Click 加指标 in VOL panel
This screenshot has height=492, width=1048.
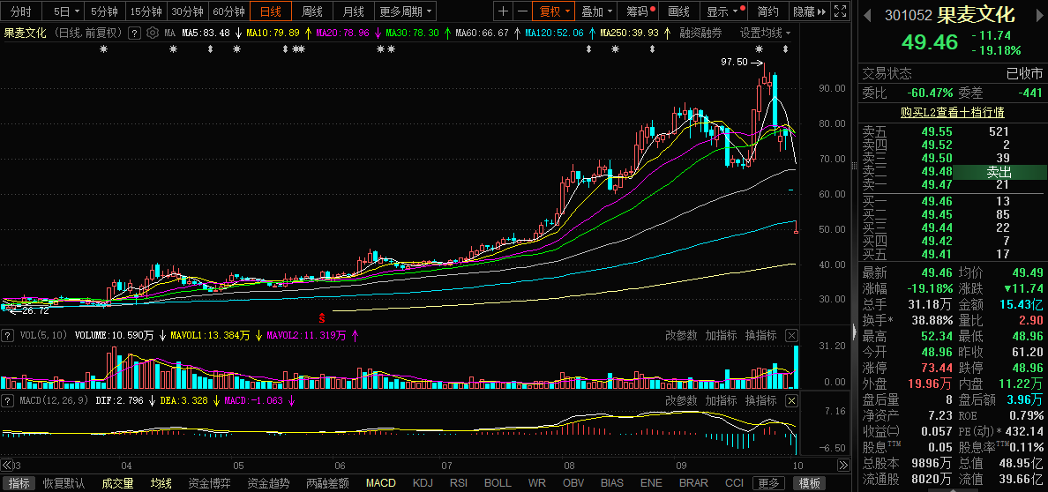tap(721, 335)
